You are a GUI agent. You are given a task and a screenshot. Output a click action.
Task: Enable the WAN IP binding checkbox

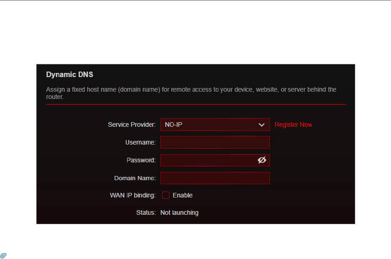point(165,195)
